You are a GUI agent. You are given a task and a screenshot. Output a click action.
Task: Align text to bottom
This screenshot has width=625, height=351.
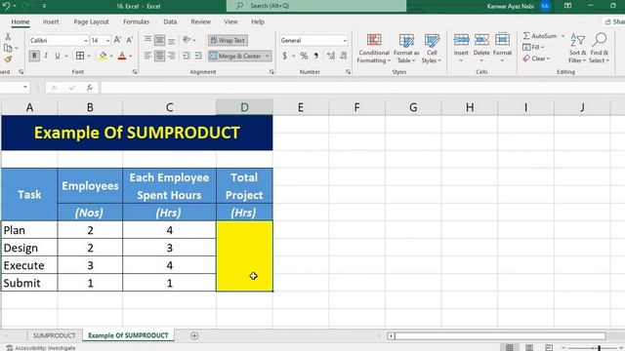click(x=172, y=40)
